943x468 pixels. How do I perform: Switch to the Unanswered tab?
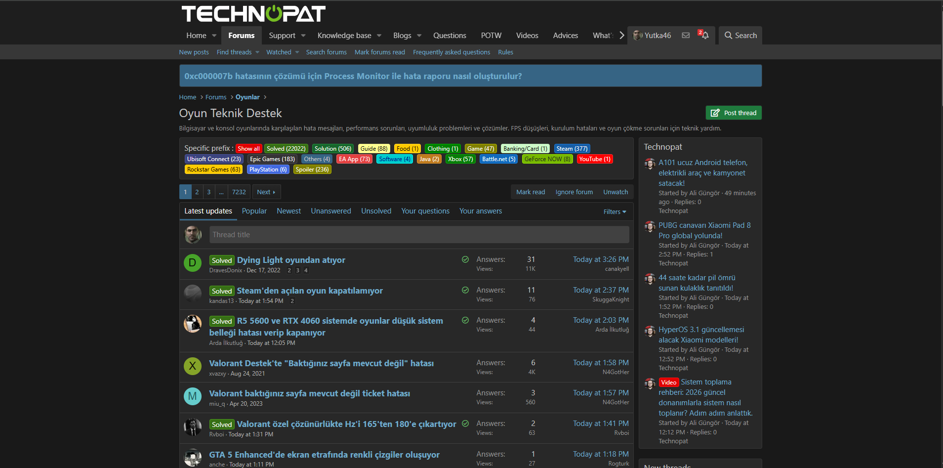331,211
